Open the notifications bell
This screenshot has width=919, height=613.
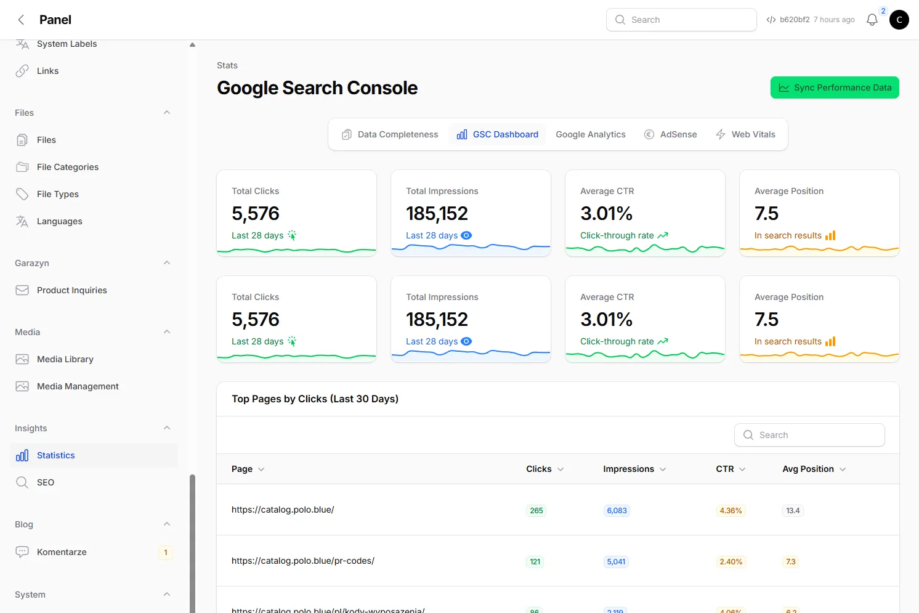[x=872, y=20]
